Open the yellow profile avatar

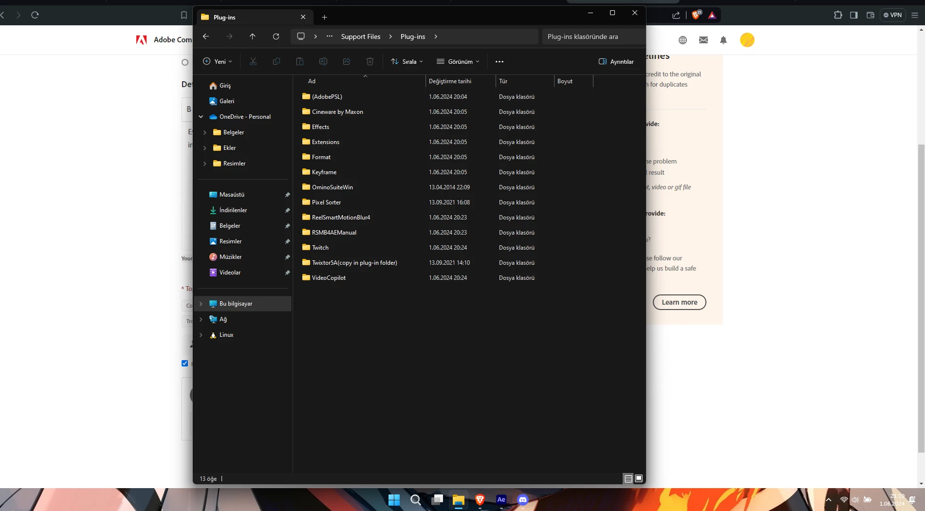pos(747,40)
